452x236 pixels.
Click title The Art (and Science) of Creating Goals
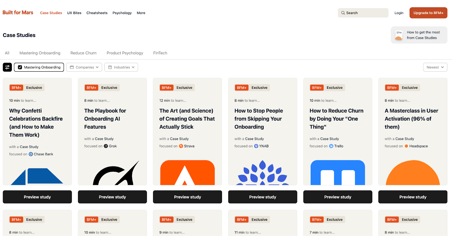[x=187, y=119]
